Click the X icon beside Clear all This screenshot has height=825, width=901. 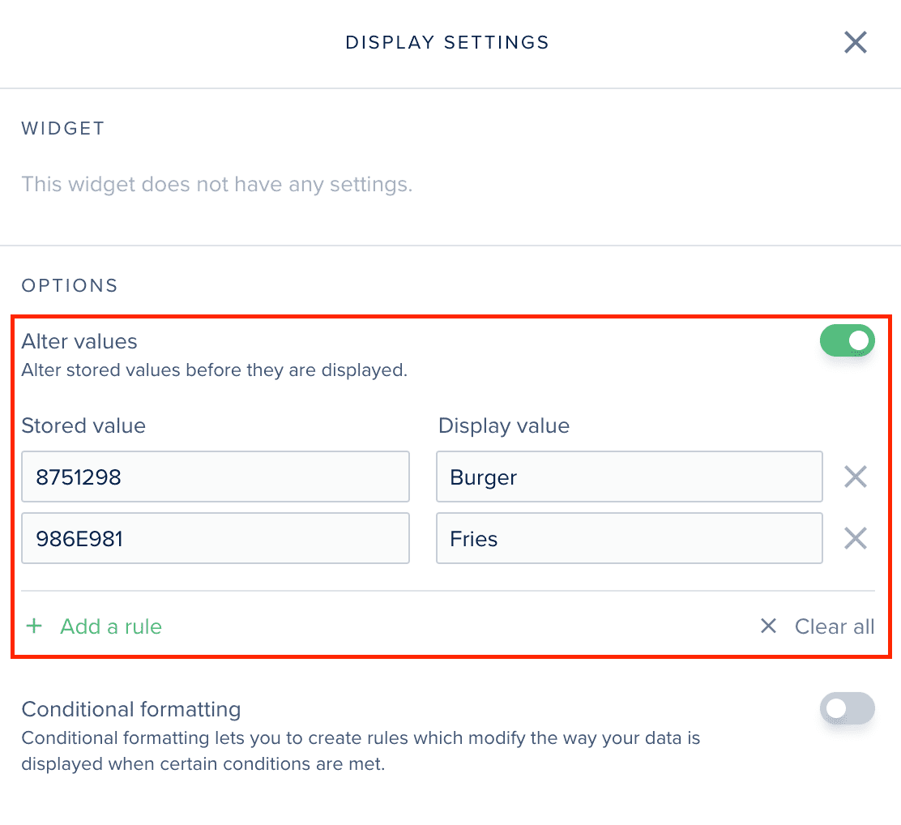[x=768, y=626]
